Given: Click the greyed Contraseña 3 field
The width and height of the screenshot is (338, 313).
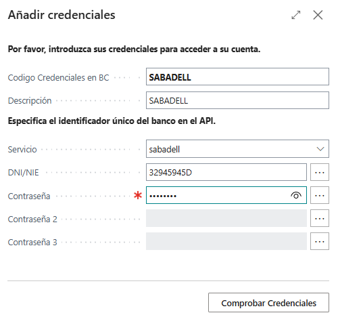Looking at the screenshot, I should (x=226, y=241).
